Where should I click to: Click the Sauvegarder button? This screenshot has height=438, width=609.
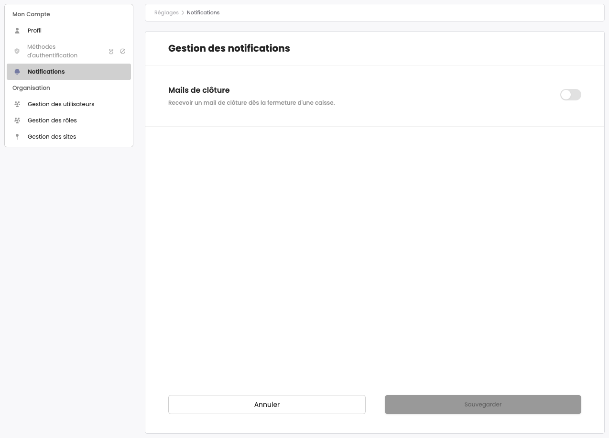(483, 405)
